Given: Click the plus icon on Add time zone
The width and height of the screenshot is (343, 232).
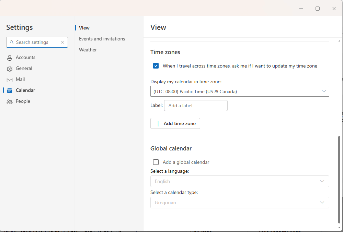Looking at the screenshot, I should (158, 124).
